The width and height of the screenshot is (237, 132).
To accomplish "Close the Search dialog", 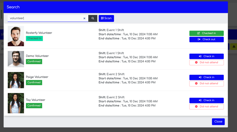I will [218, 122].
